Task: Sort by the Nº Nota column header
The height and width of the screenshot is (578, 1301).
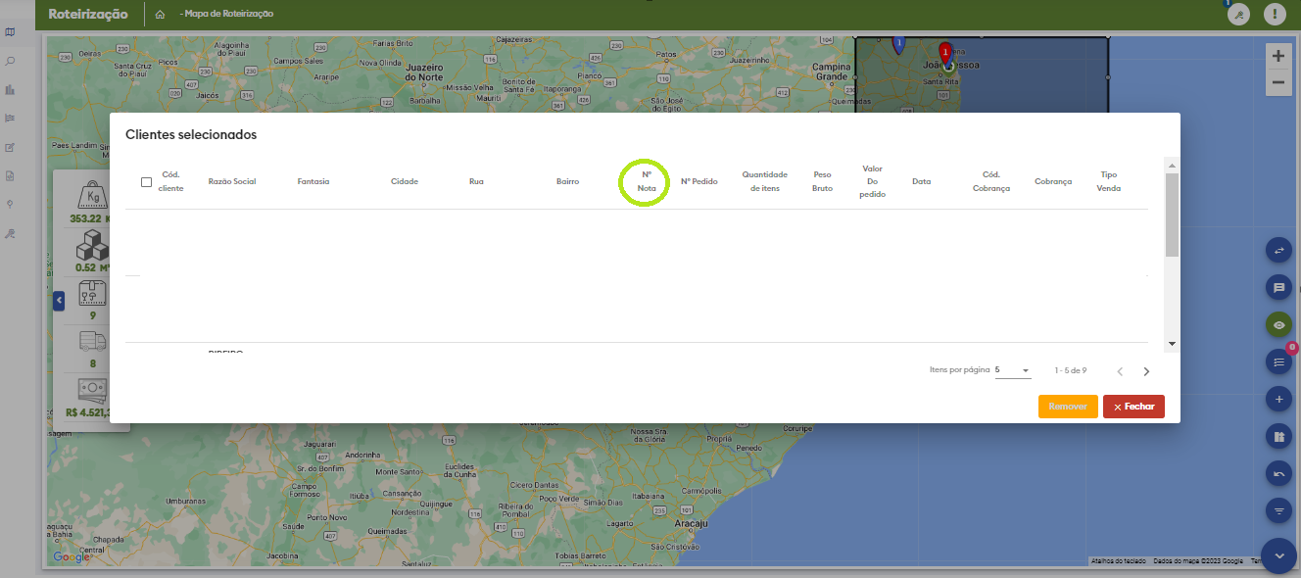Action: click(647, 181)
